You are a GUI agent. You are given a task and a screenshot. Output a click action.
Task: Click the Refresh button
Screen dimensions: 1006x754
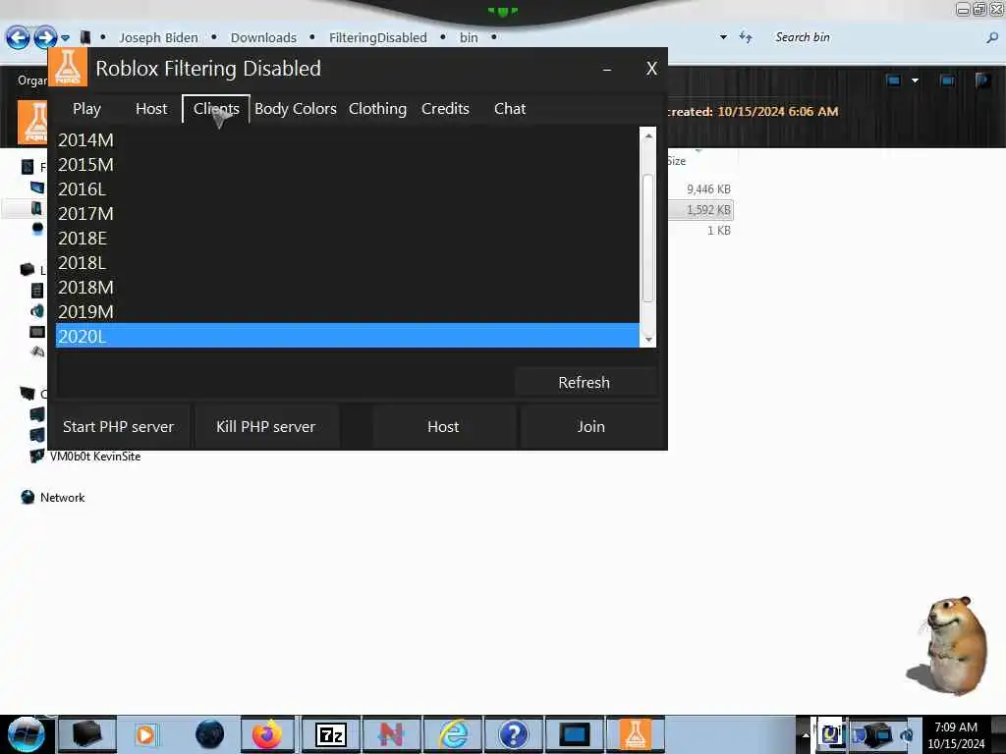coord(584,383)
